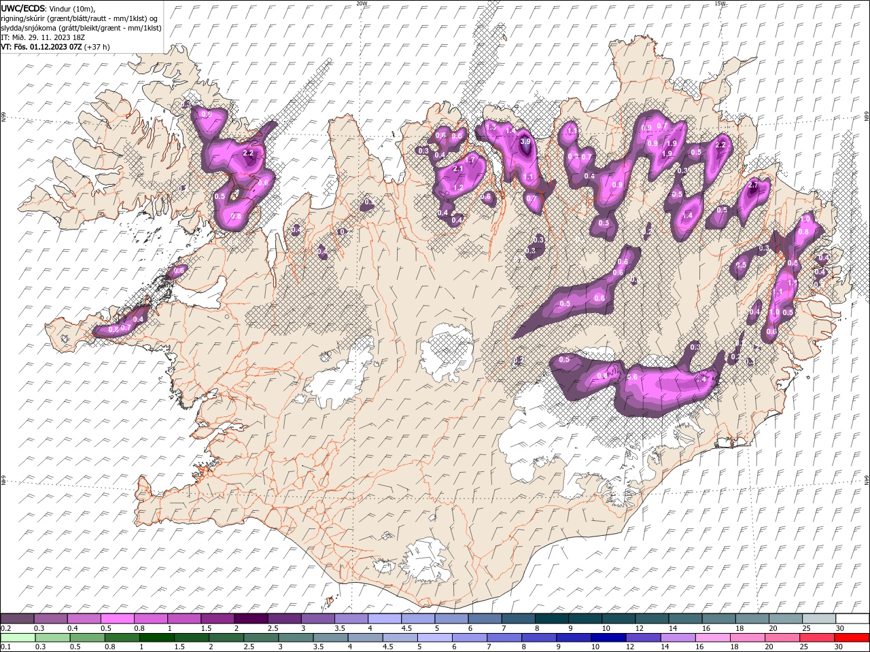This screenshot has width=870, height=652.
Task: Click the '20W' longitude label at top
Action: [x=362, y=3]
